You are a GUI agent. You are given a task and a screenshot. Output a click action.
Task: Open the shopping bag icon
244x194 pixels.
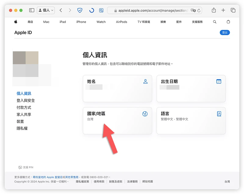click(228, 22)
